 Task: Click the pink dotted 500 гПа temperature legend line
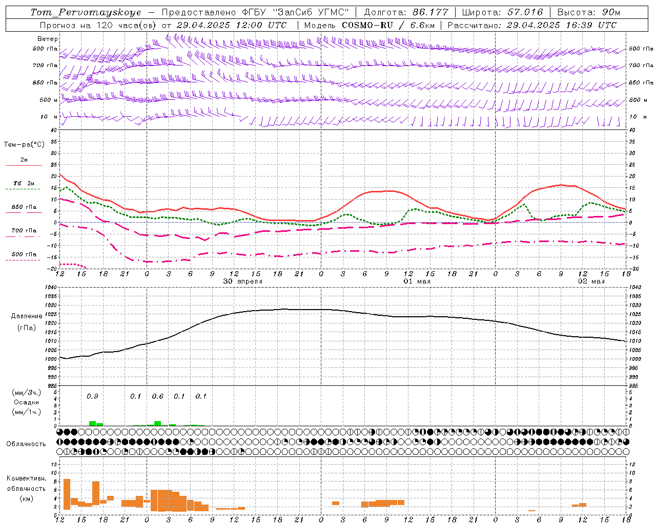[24, 260]
